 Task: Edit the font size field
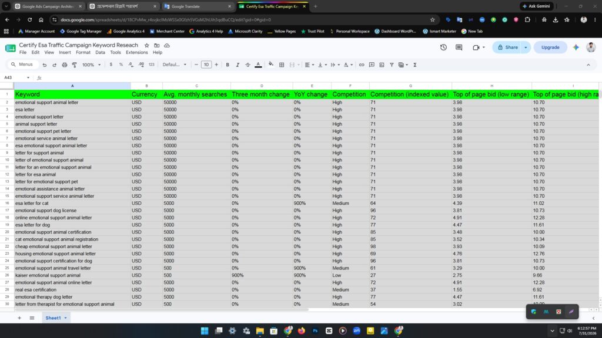(206, 65)
